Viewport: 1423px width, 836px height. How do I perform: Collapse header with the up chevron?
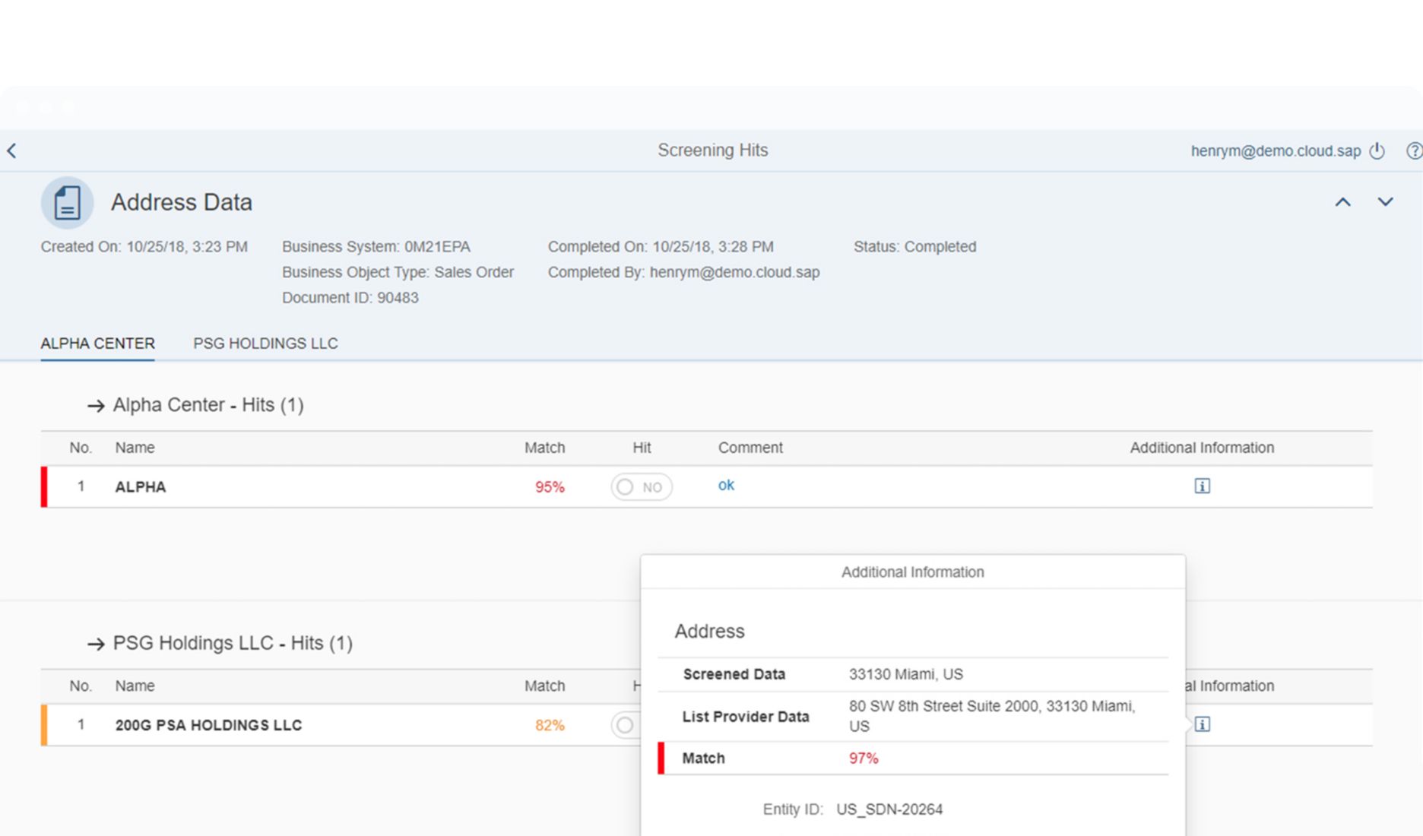1342,202
